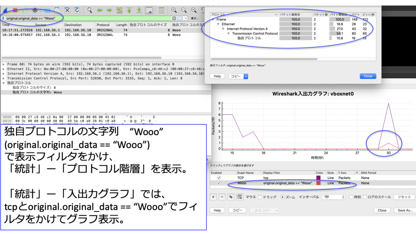Click the find packet magnifier icon
Viewport: 416px width, 234px height.
pyautogui.click(x=89, y=10)
